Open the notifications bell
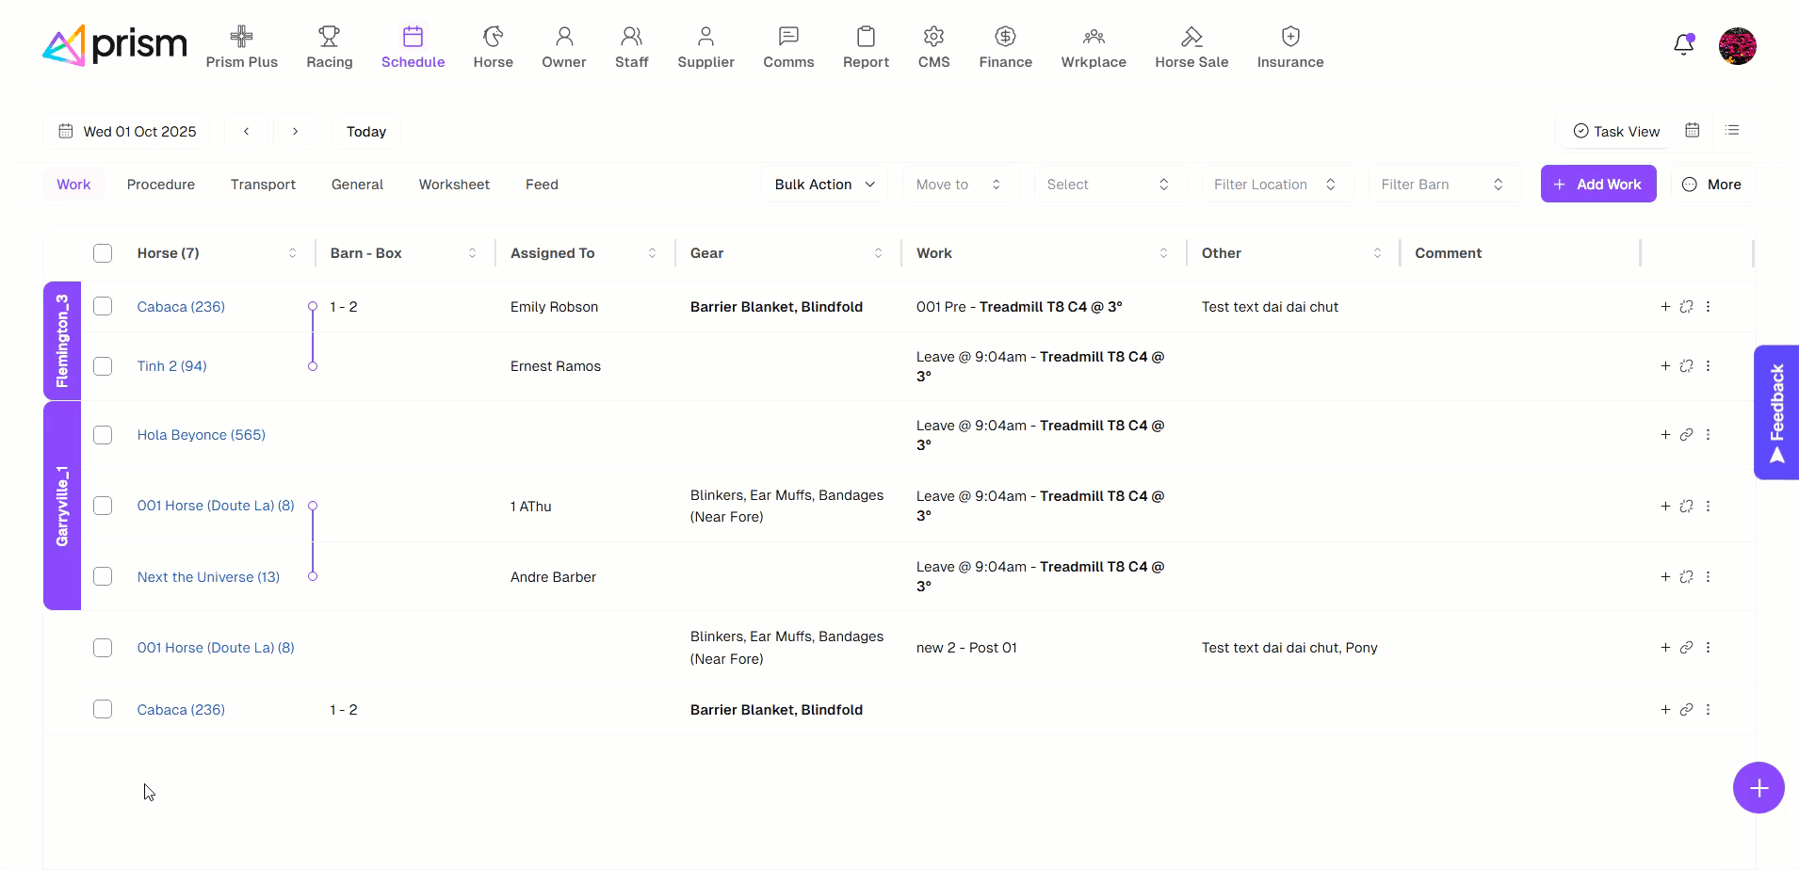The image size is (1799, 870). (x=1683, y=45)
